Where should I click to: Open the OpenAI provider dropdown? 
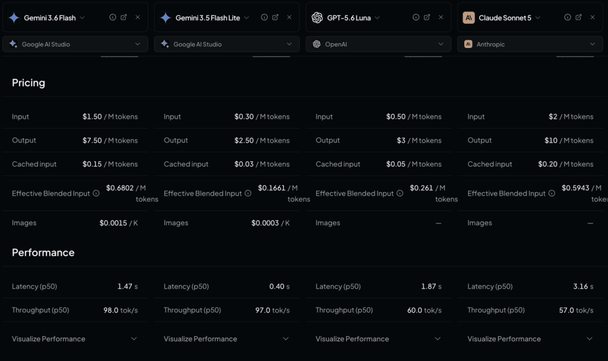pos(378,44)
